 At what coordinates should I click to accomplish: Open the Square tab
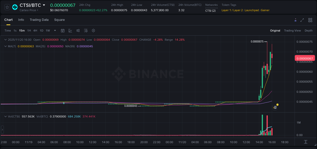click(x=59, y=20)
